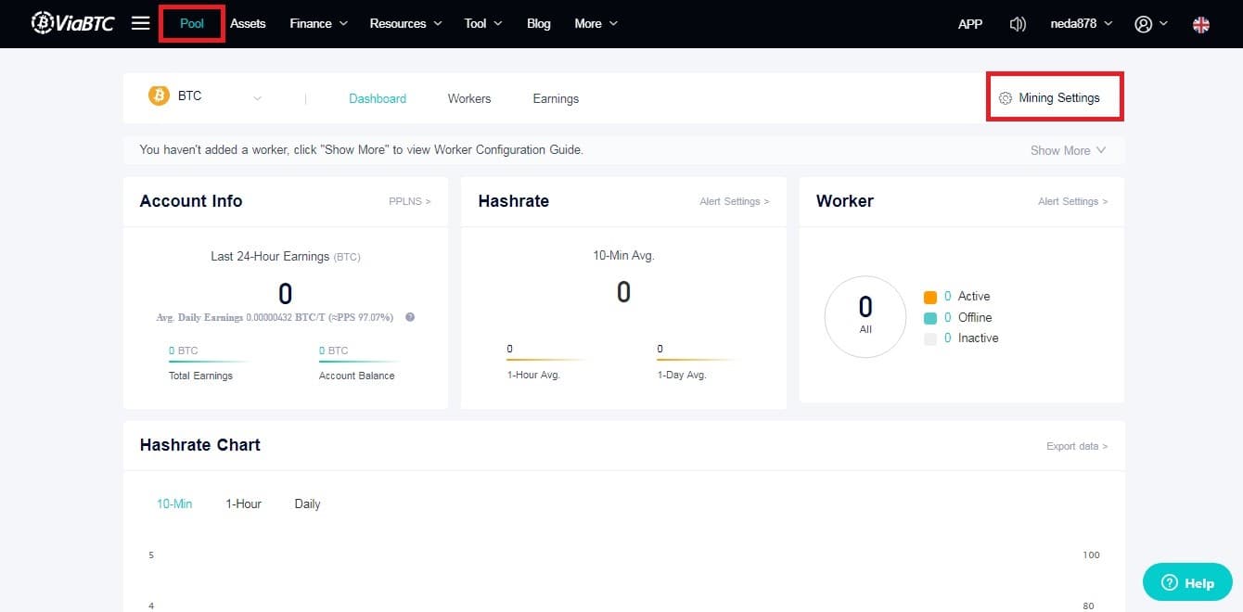This screenshot has height=612, width=1243.
Task: Click the 1-Hour Avg. label
Action: (x=533, y=376)
